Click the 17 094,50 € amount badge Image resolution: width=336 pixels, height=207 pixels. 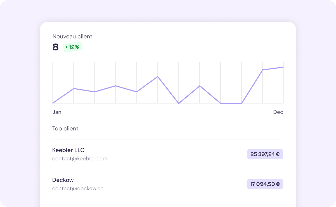point(265,184)
